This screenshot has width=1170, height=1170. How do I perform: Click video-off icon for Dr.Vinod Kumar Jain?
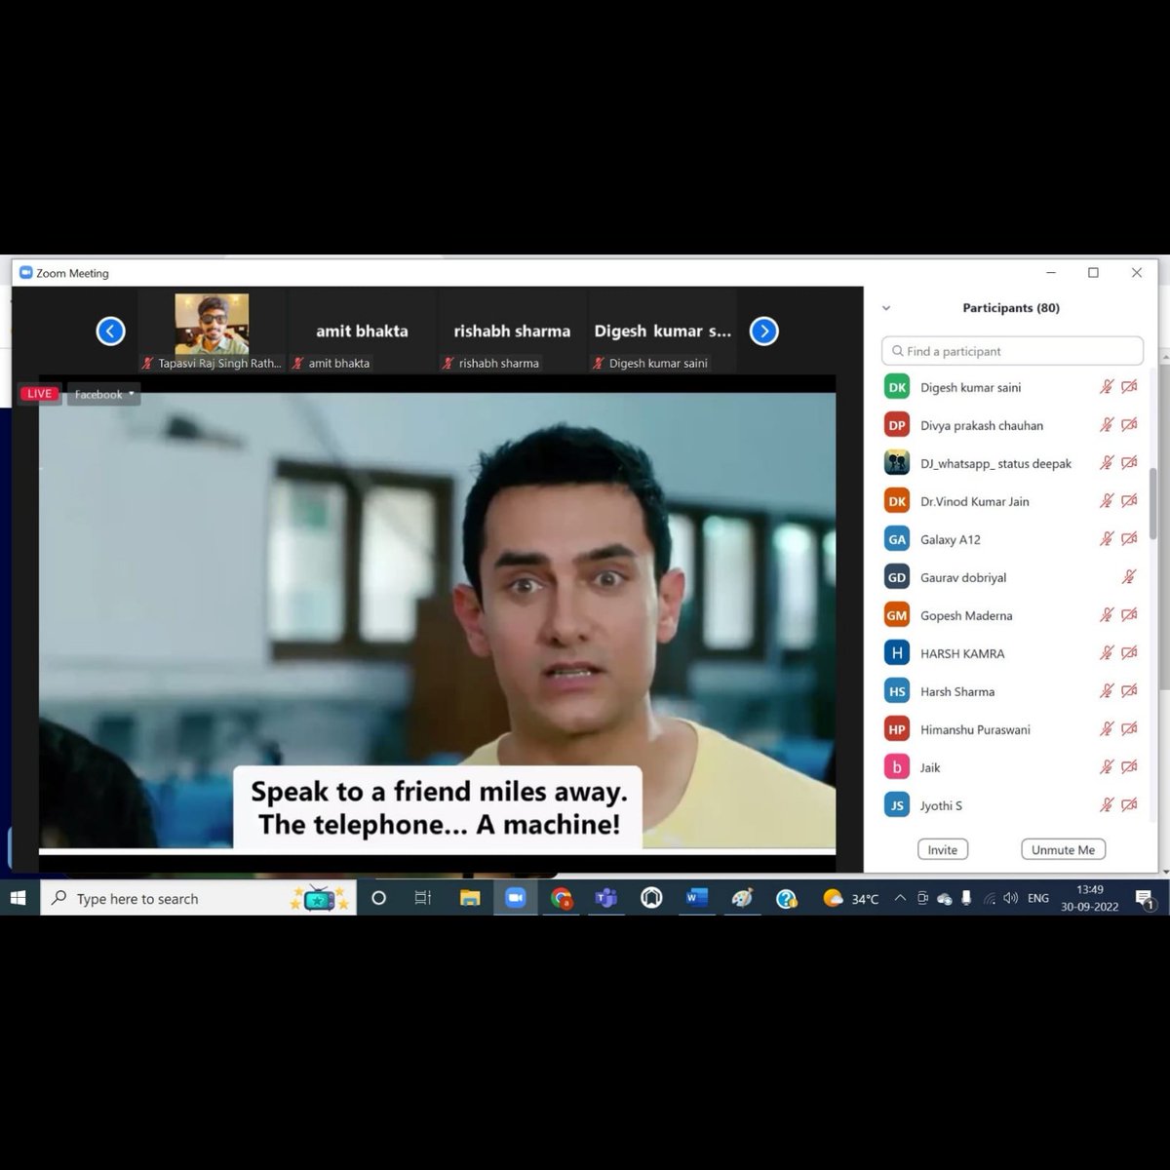(1129, 501)
